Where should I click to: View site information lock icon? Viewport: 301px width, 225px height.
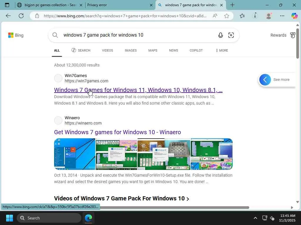(37, 16)
